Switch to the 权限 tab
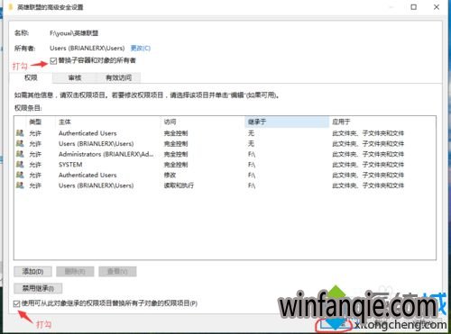 click(31, 77)
